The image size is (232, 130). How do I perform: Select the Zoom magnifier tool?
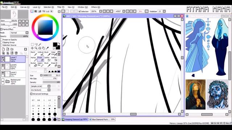(x=36, y=48)
